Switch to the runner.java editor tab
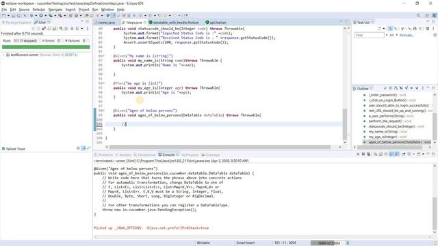 (x=107, y=23)
